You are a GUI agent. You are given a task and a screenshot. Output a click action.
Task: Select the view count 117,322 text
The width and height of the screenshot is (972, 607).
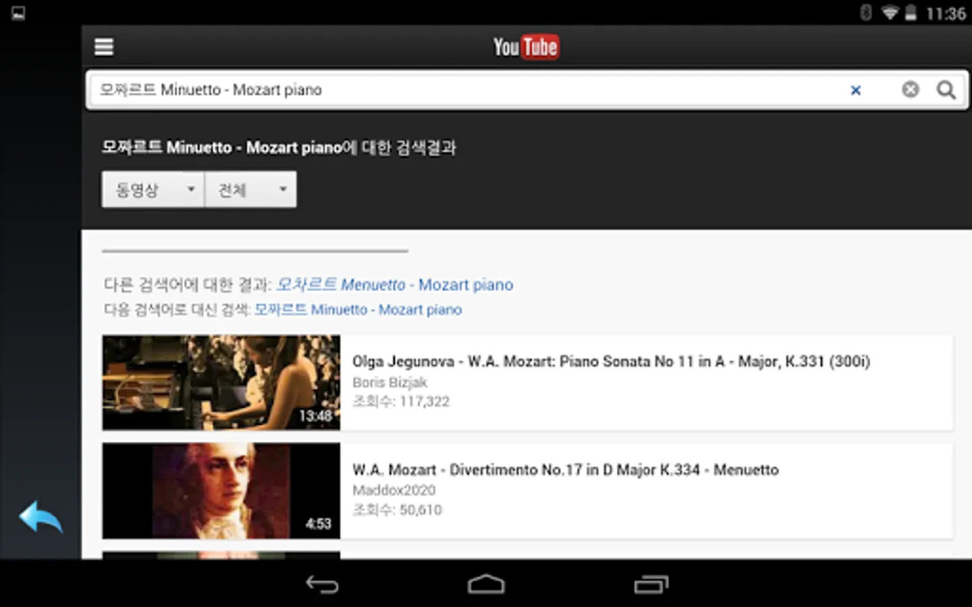tap(401, 402)
